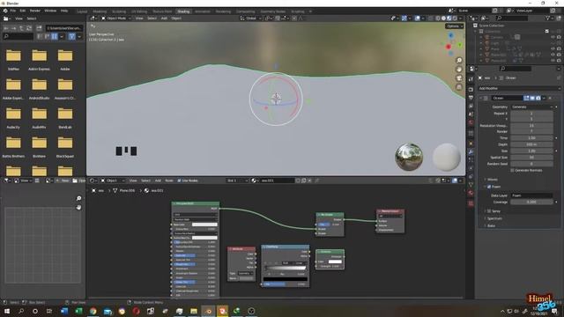Open the render properties tab icon
The height and width of the screenshot is (317, 564).
pyautogui.click(x=471, y=89)
